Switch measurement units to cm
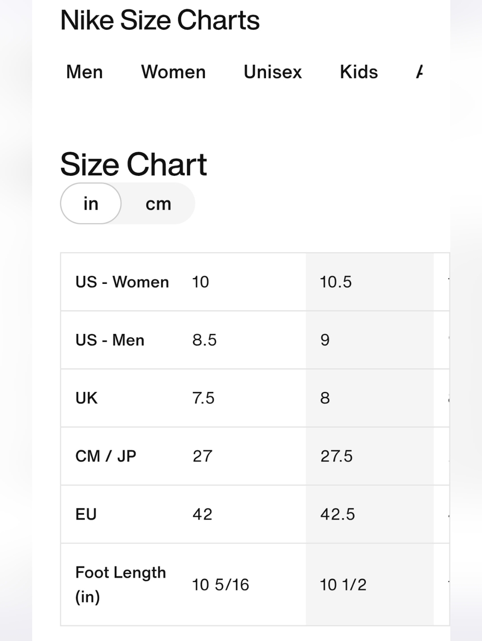Viewport: 482px width, 641px height. [158, 203]
